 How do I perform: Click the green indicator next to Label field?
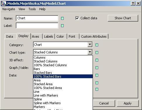click(62, 26)
